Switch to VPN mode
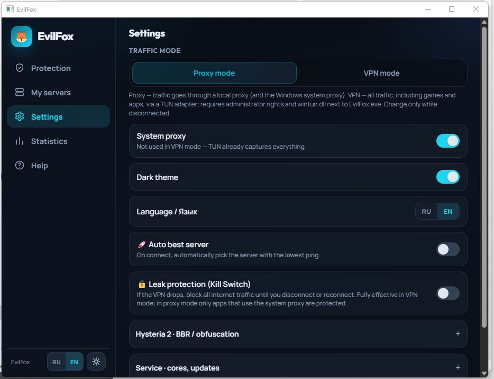The width and height of the screenshot is (494, 379). 381,73
